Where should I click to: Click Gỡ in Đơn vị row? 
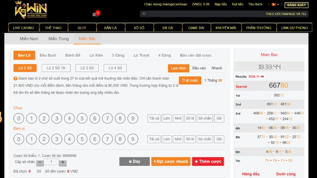click(x=219, y=139)
